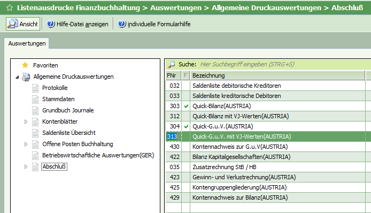371x213 pixels.
Task: Mark row 032 Saldenliste debitorische as favorite
Action: (x=186, y=86)
